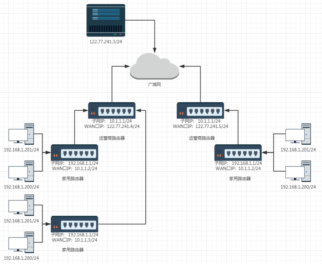The height and width of the screenshot is (264, 322).
Task: Click right-side PC icon labeled 192.168.1.201/24
Action: click(x=298, y=134)
